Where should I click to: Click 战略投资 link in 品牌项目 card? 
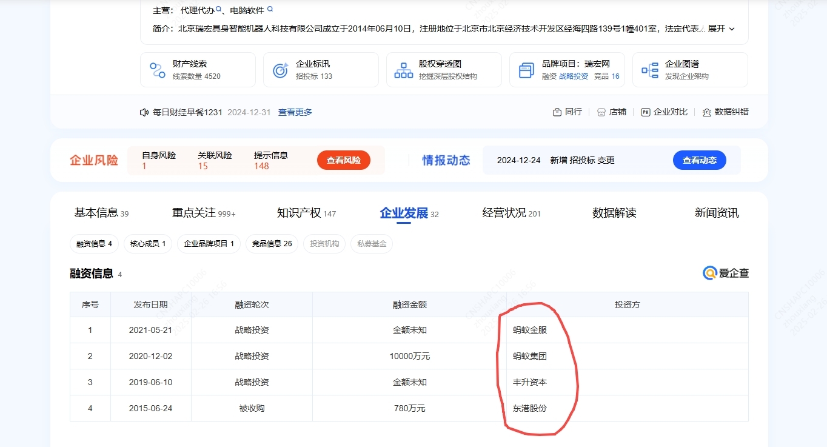(574, 76)
